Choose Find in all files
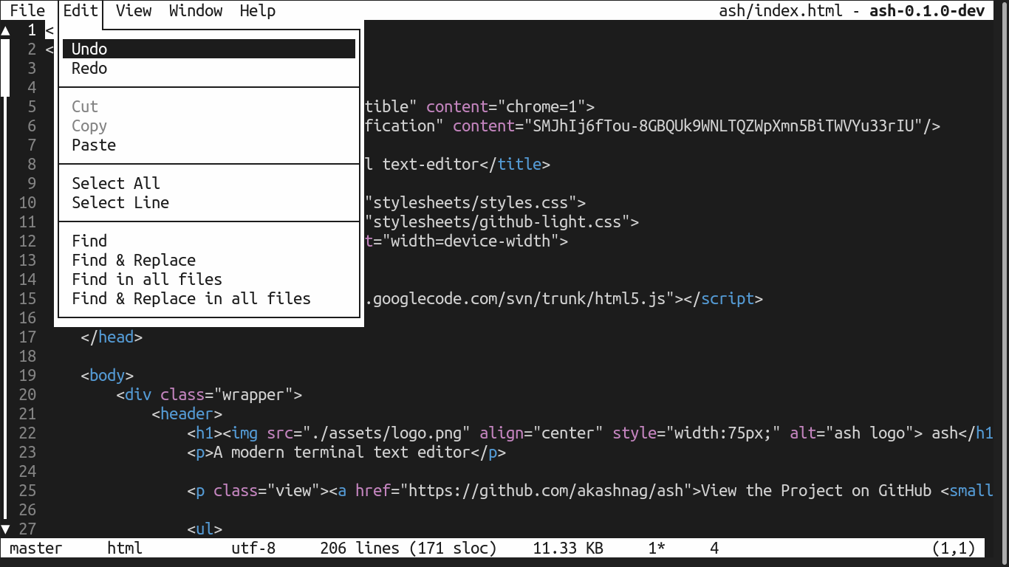This screenshot has height=567, width=1009. tap(146, 279)
